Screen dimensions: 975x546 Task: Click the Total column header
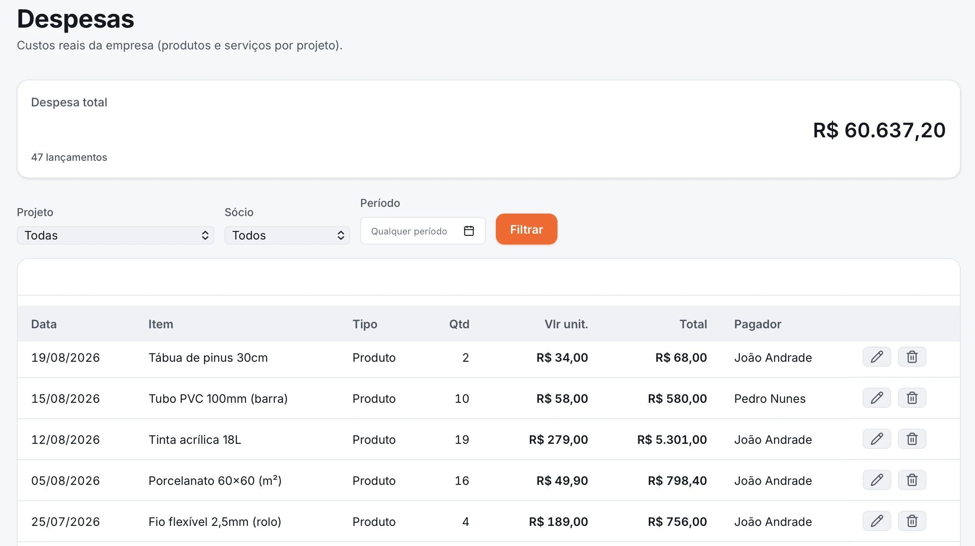click(x=693, y=324)
